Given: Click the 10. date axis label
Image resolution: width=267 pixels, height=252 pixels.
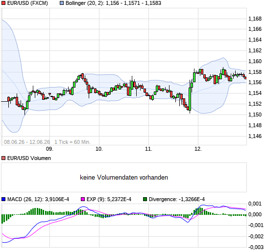Looking at the screenshot, I should pos(99,149).
